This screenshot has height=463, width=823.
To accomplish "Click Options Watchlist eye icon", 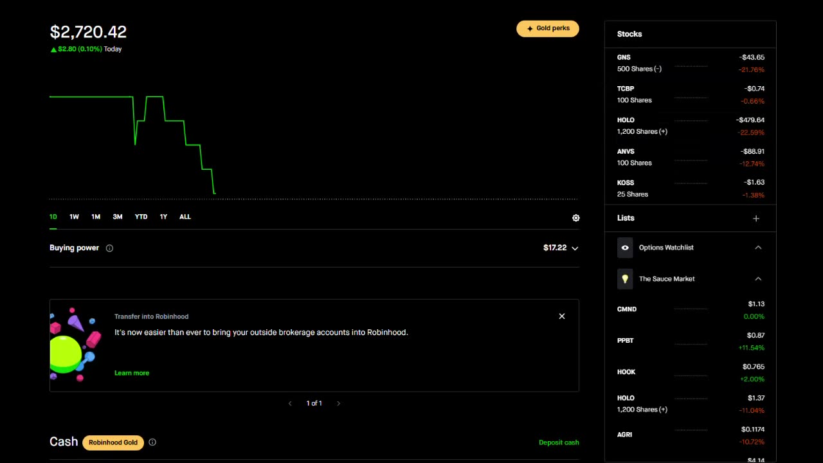I will point(625,248).
